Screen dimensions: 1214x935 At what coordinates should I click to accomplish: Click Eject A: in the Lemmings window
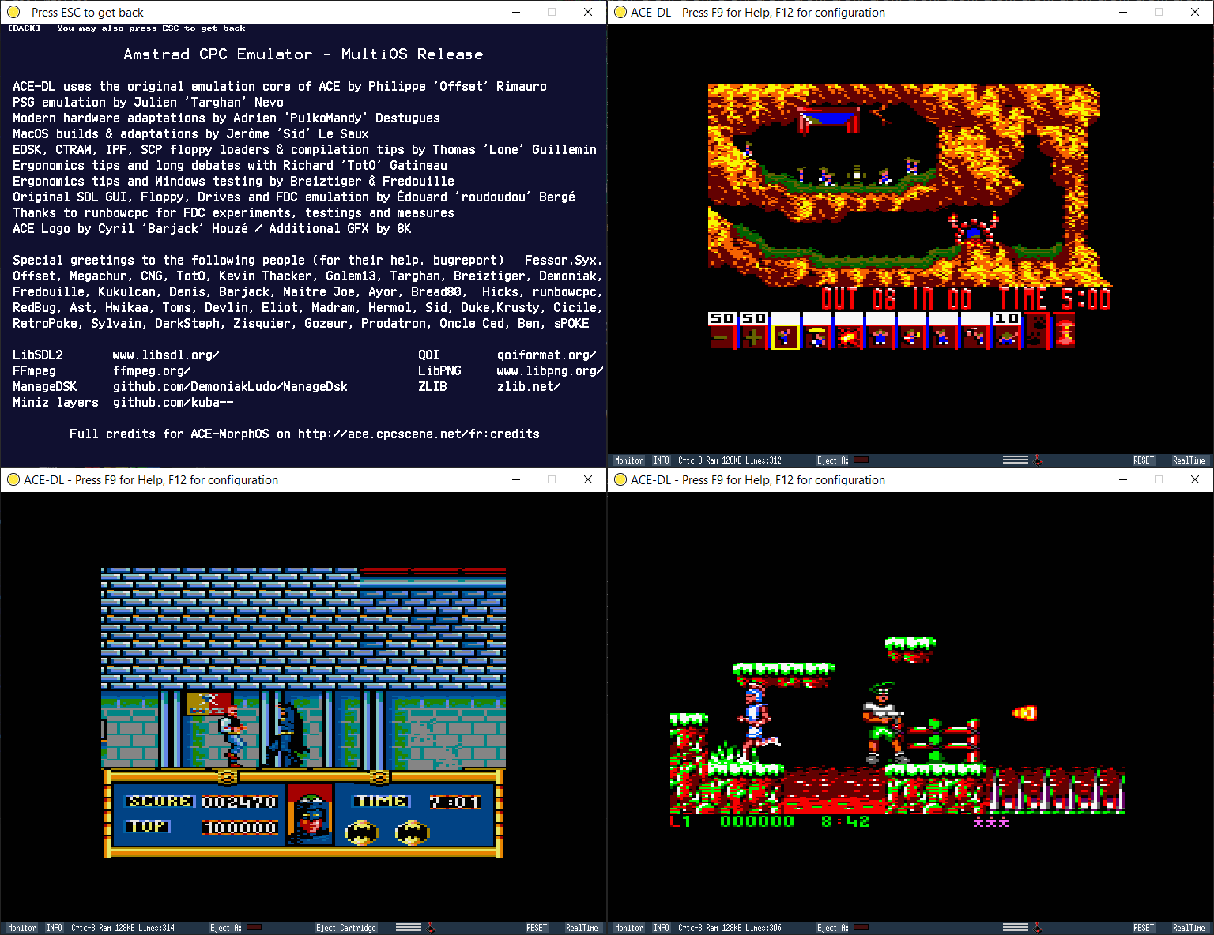[x=832, y=460]
